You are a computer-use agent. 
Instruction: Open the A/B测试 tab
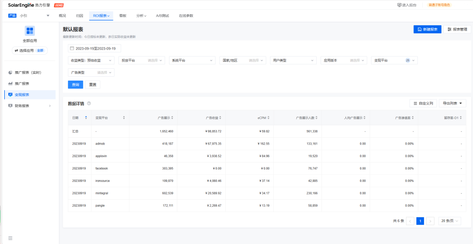162,16
